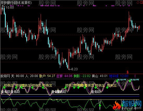The image size is (143, 111).
Task: Click the small magenta mark after 地平线 value
Action: coord(135,76)
